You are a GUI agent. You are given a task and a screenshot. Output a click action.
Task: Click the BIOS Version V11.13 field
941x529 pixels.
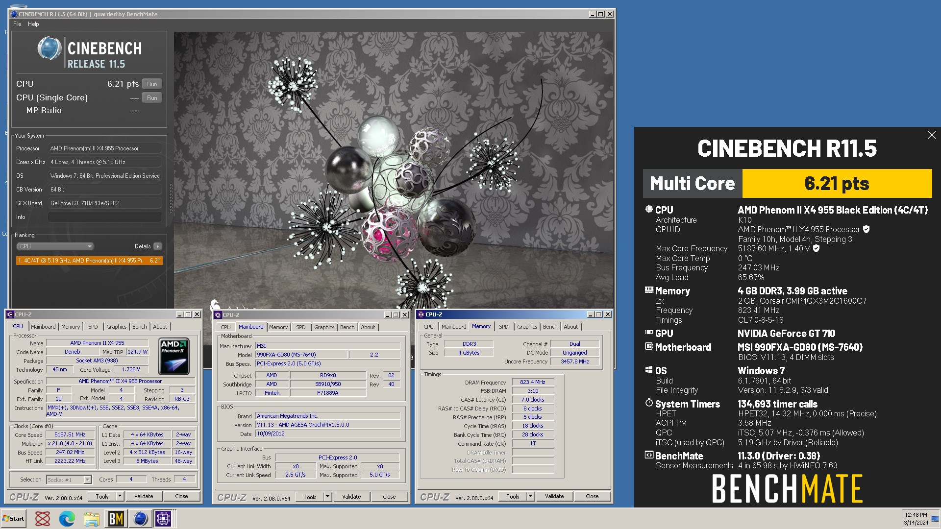[328, 425]
